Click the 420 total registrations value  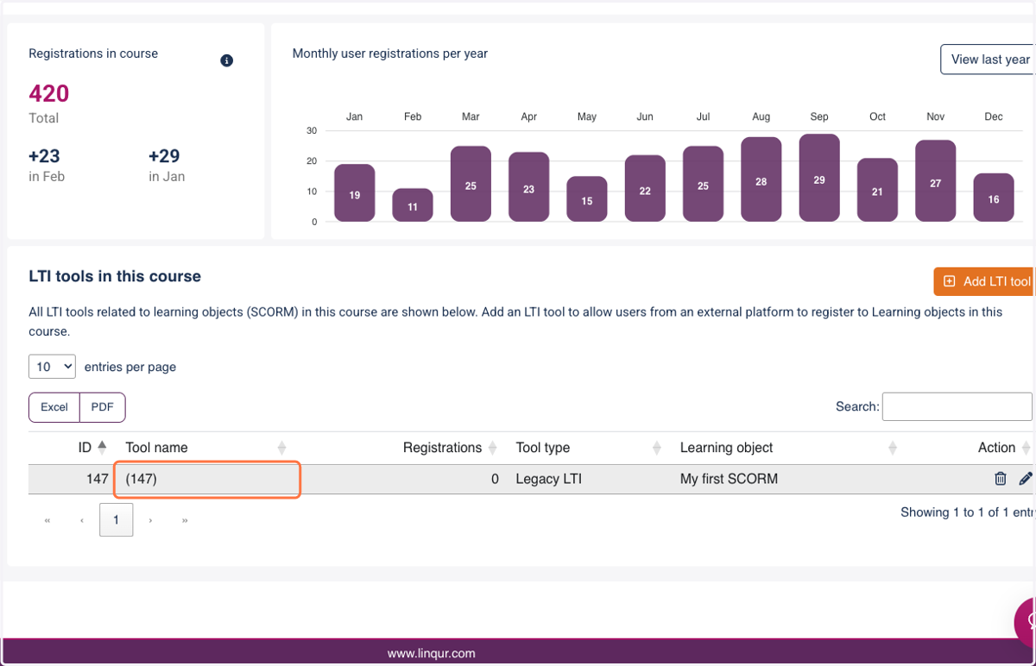pos(49,93)
